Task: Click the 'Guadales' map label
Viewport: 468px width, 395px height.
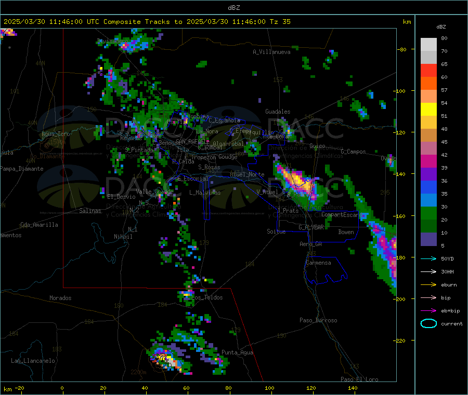Action: click(x=278, y=112)
